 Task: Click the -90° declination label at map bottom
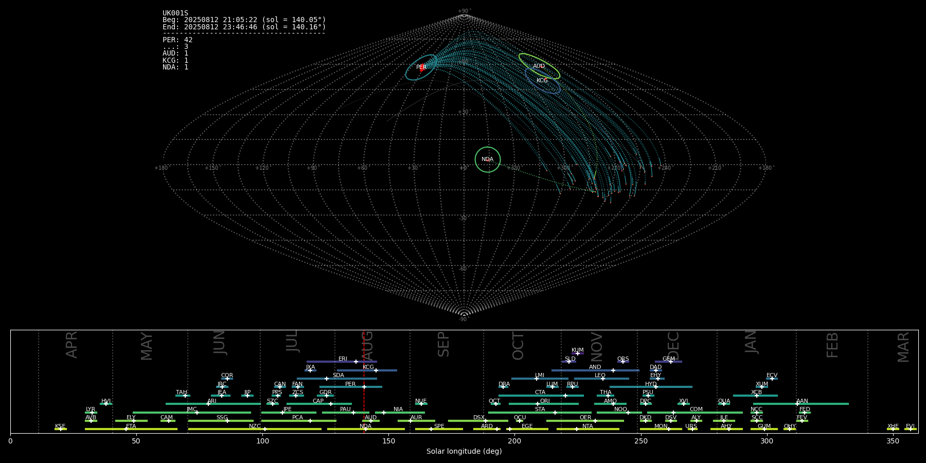[x=464, y=319]
